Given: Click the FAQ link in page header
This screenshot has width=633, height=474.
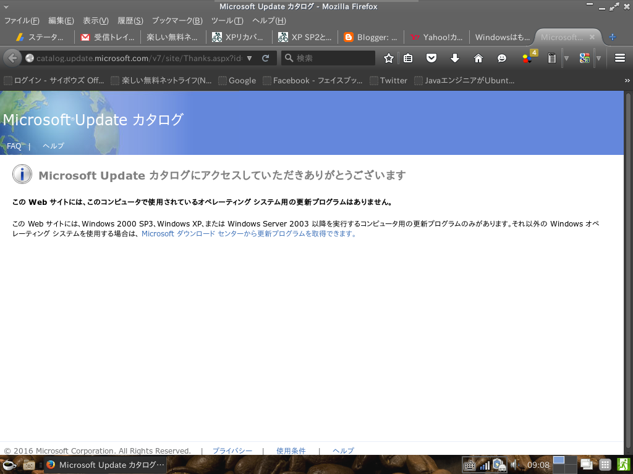Looking at the screenshot, I should [14, 146].
